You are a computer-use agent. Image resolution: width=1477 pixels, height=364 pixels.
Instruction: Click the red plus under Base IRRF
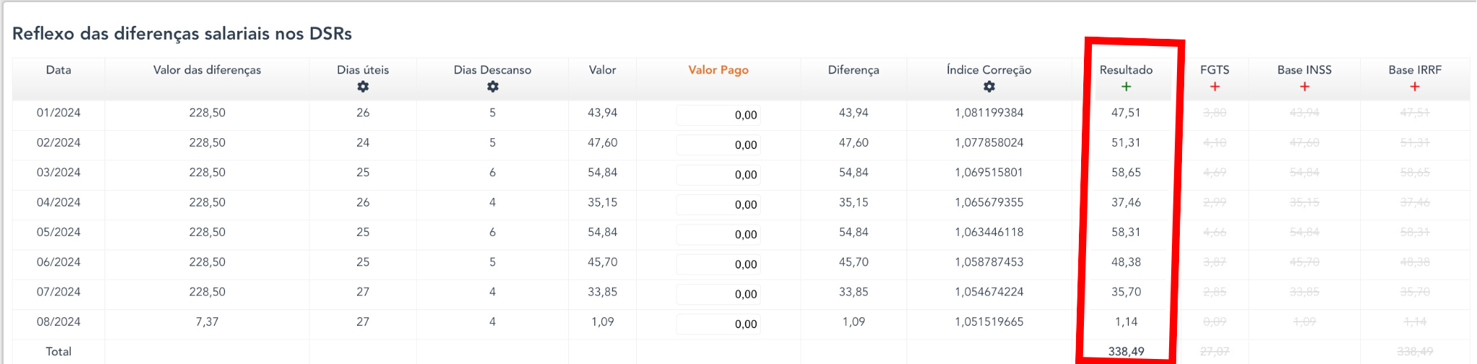(x=1414, y=86)
